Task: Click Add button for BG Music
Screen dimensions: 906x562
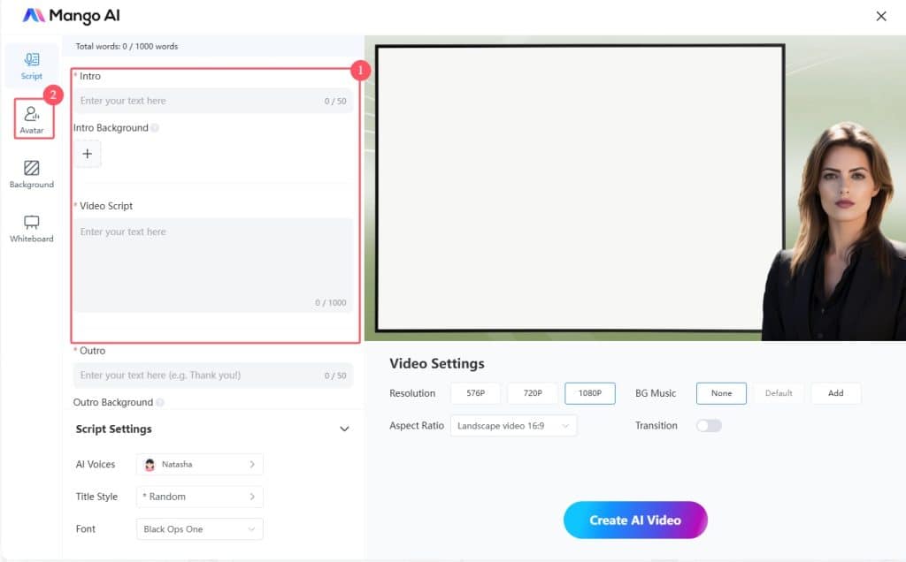Action: coord(835,393)
